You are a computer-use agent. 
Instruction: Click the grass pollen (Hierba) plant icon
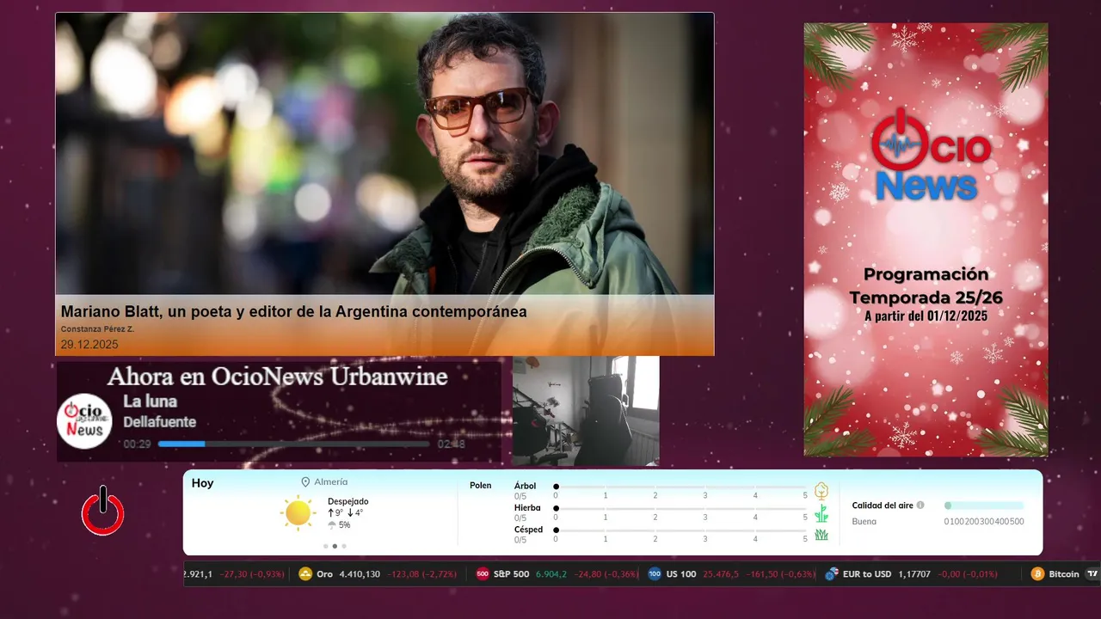click(821, 513)
